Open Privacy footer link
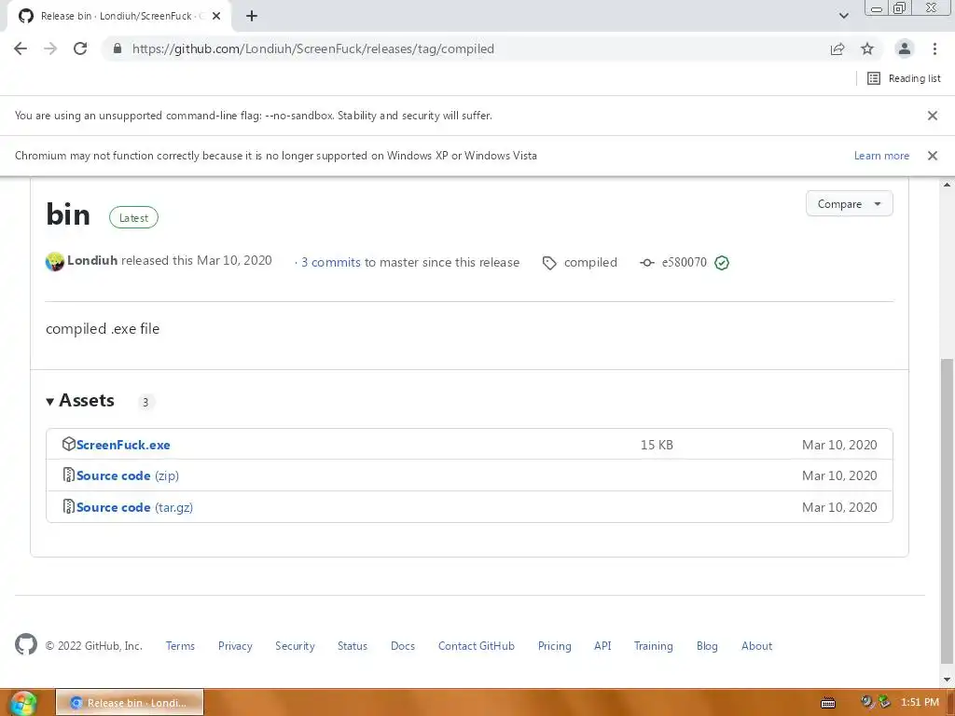Screen dimensions: 955x716 [x=235, y=646]
